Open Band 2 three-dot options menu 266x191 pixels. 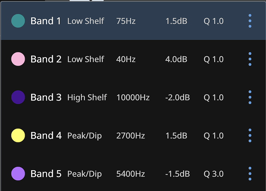pos(250,59)
